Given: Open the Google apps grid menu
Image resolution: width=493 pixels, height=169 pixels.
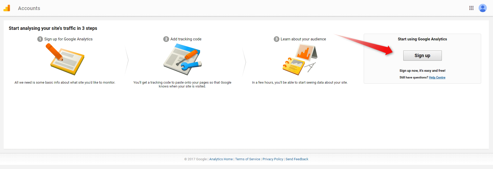Looking at the screenshot, I should (x=471, y=8).
